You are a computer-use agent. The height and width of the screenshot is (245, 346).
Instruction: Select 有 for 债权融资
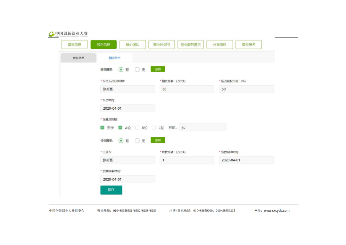coord(121,140)
